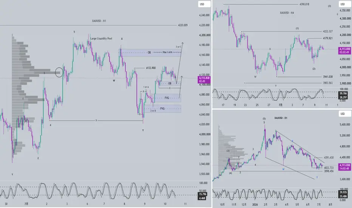Select the '1 or A' wave label
Viewport: 352px width, 208px height.
[x=146, y=87]
